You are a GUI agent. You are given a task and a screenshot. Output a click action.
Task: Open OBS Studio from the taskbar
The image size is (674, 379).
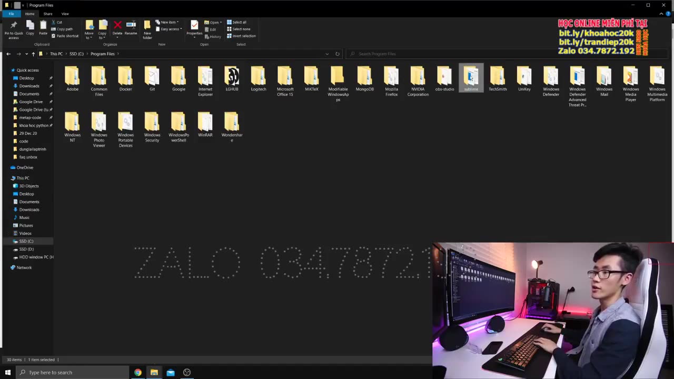point(187,372)
